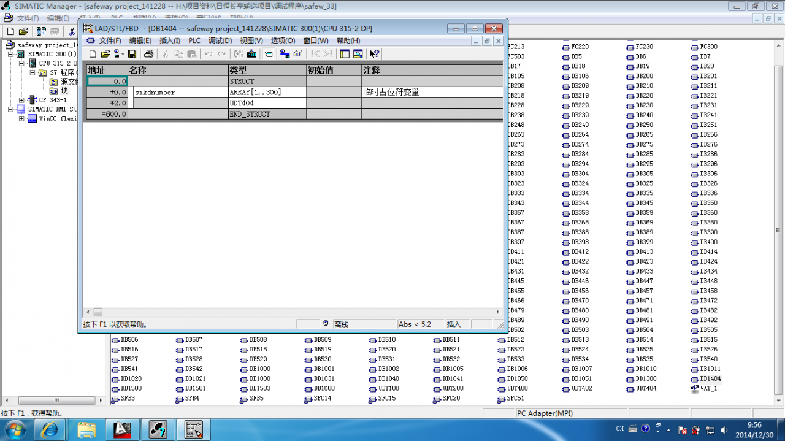Collapse the S7 程序 tree node

point(33,72)
